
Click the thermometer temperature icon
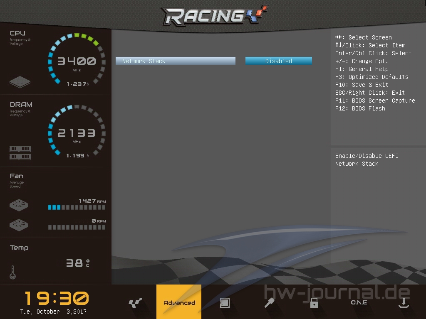12,272
